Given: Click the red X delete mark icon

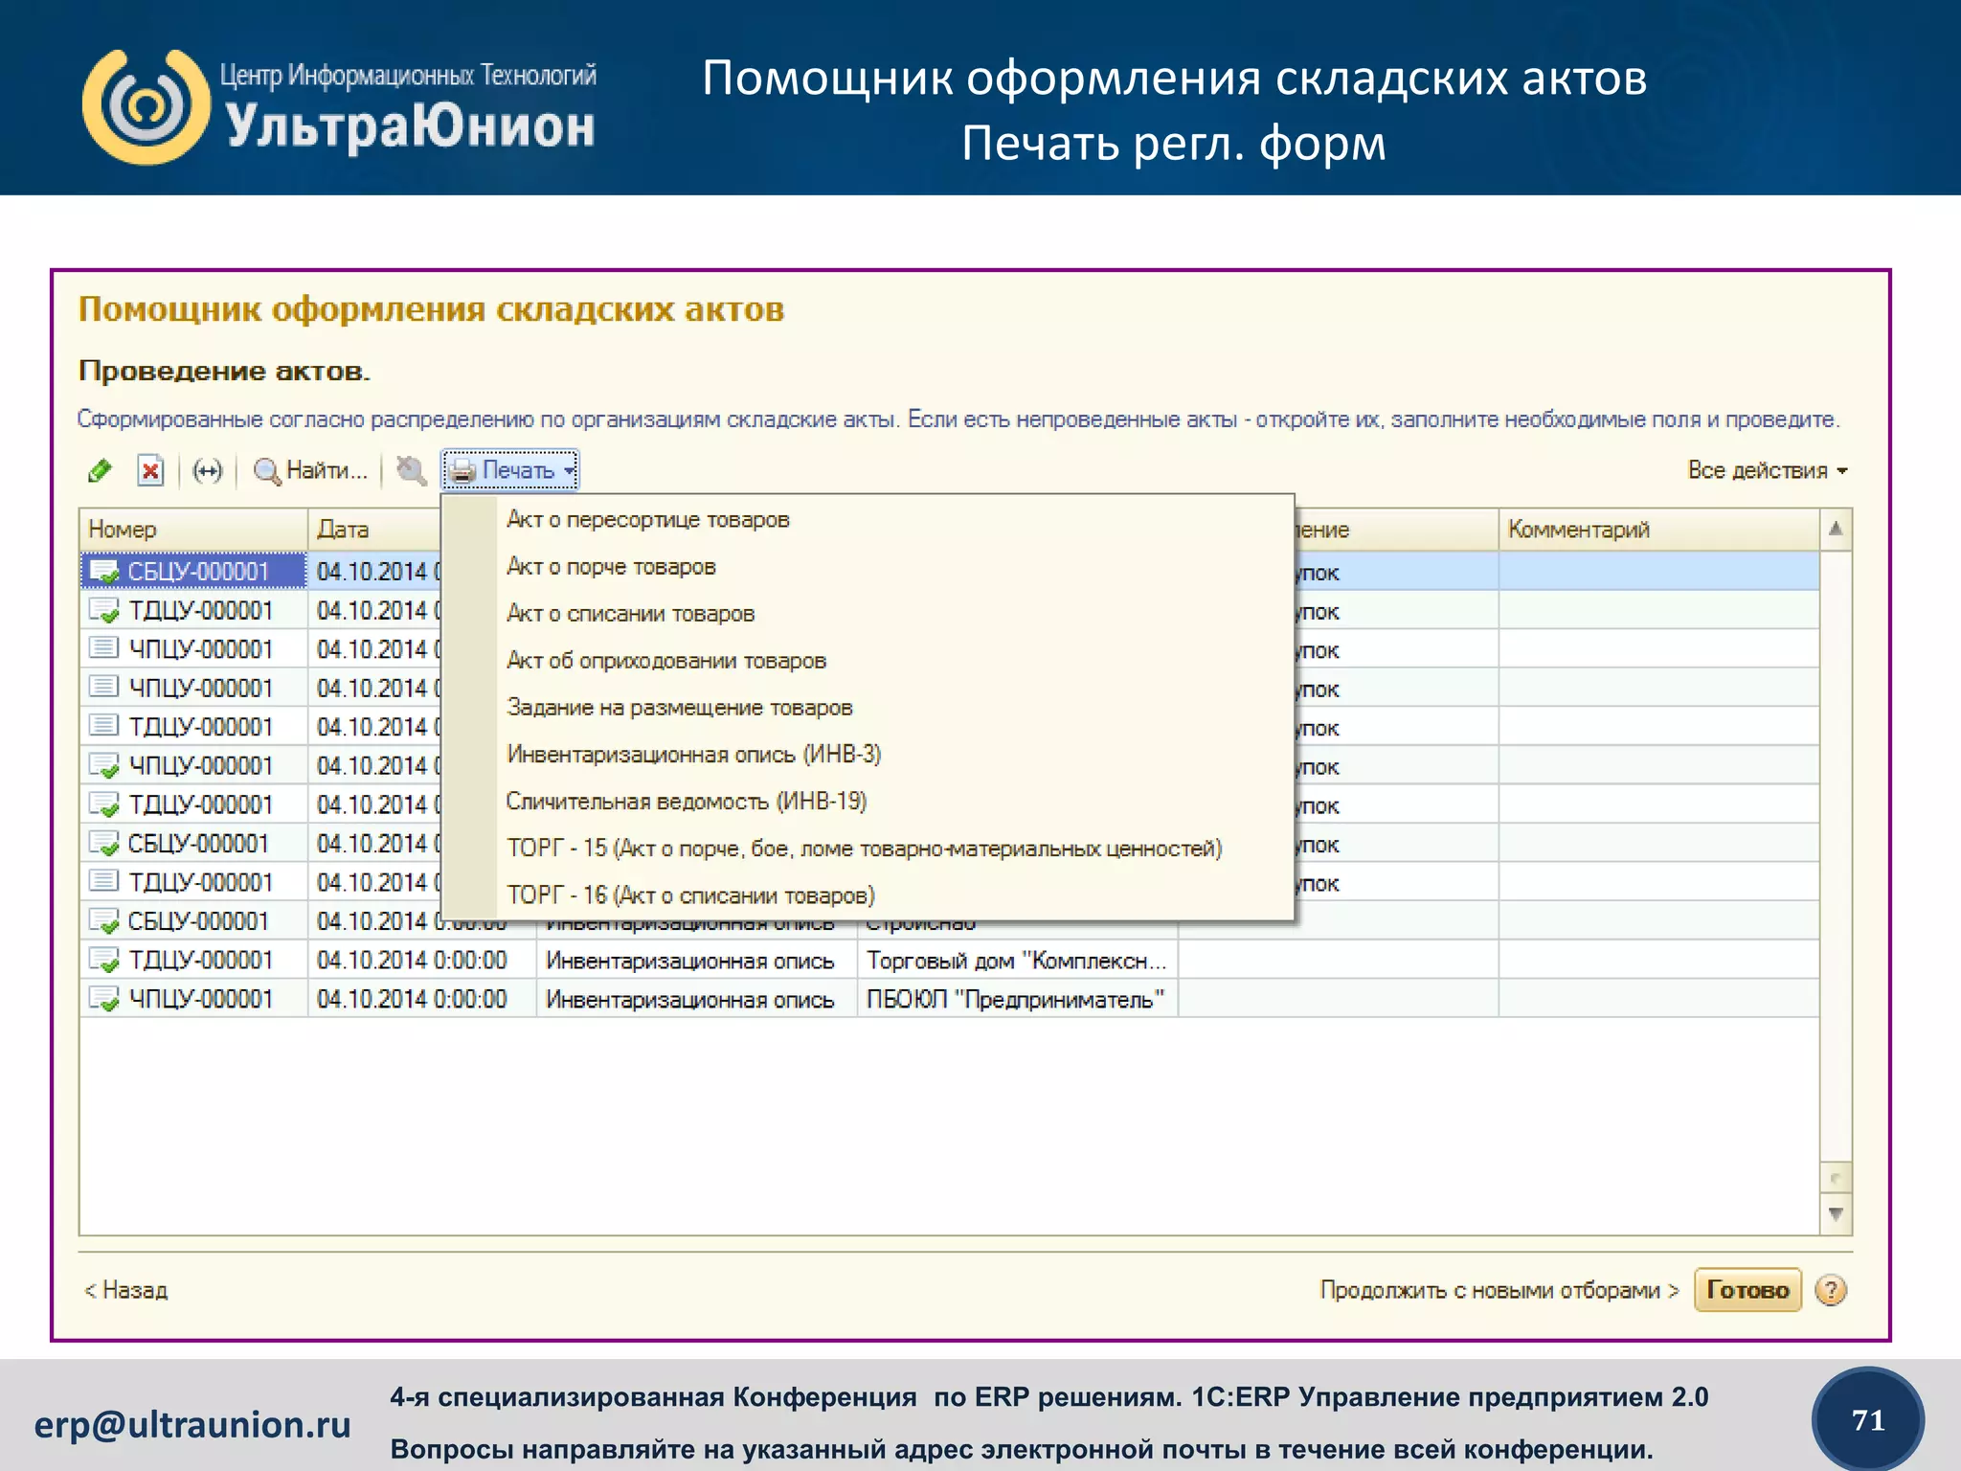Looking at the screenshot, I should point(150,470).
